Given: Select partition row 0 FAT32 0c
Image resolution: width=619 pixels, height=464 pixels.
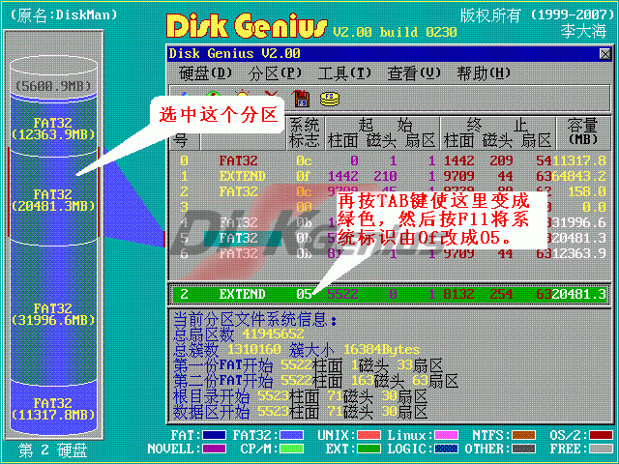Looking at the screenshot, I should (x=390, y=160).
